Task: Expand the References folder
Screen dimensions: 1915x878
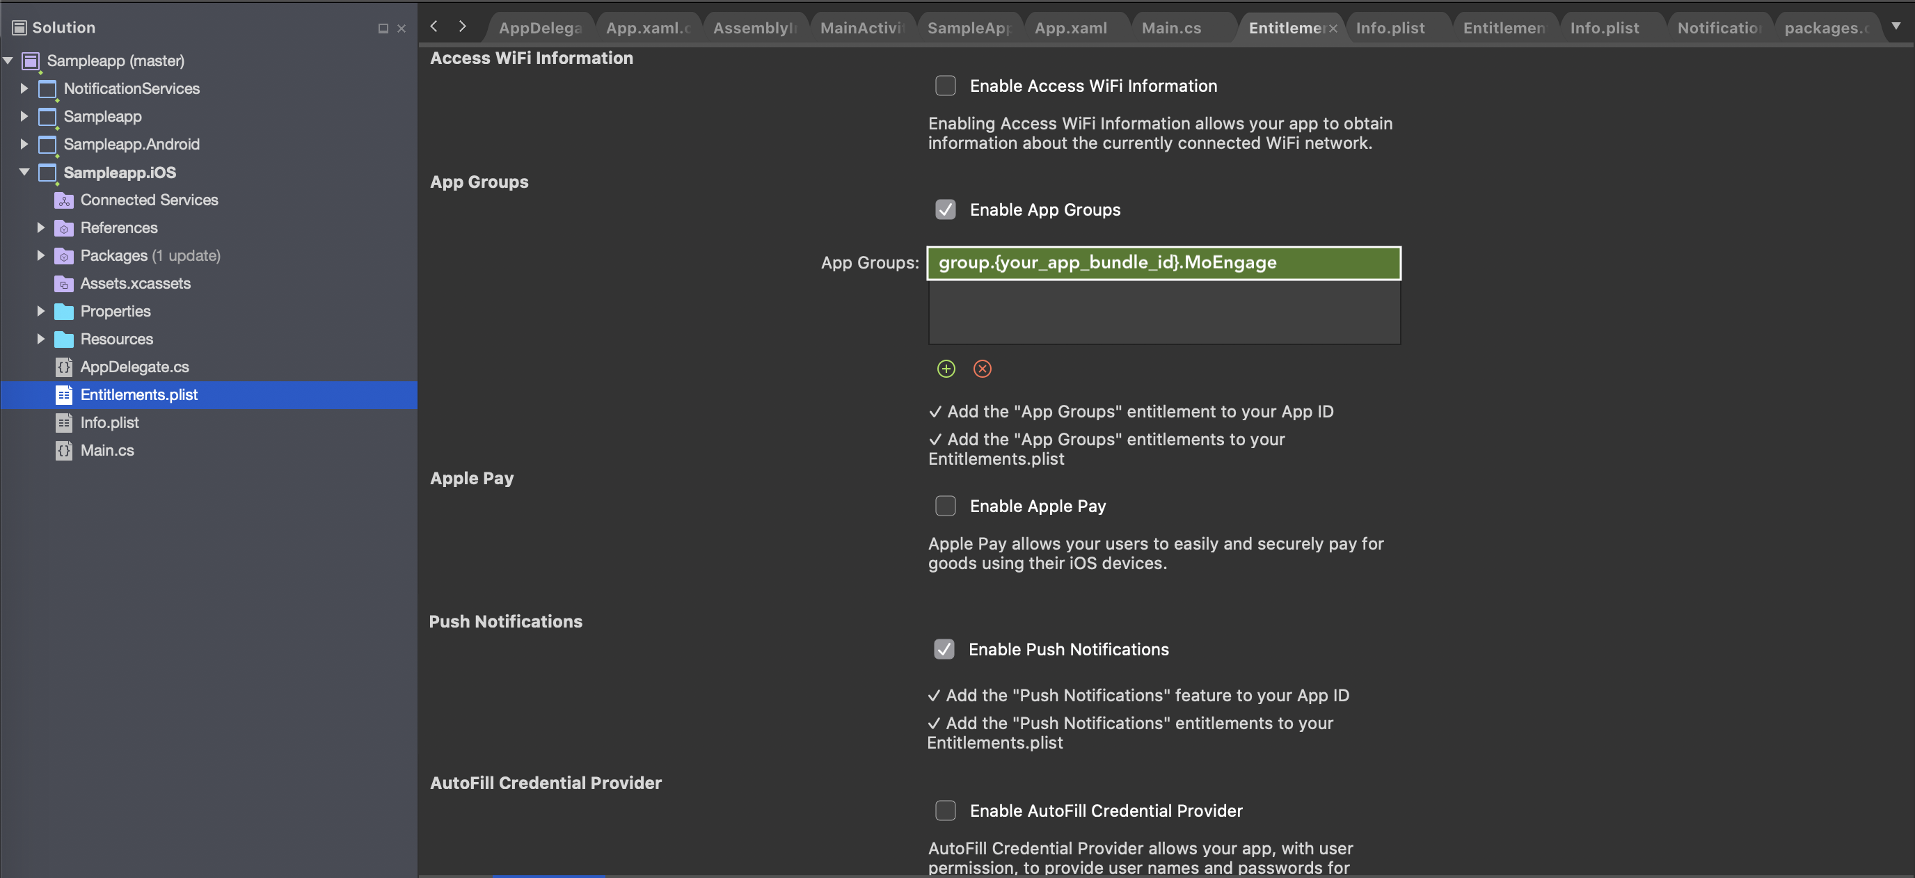Action: pos(41,228)
